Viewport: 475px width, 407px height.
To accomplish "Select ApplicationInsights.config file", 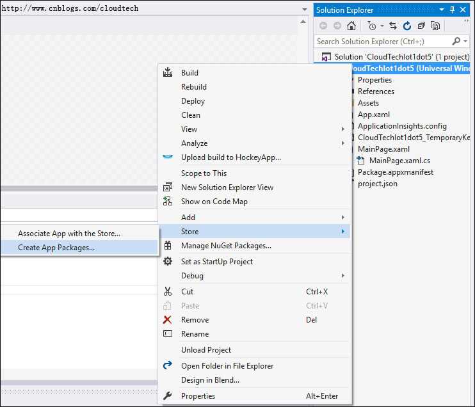I will [x=402, y=126].
